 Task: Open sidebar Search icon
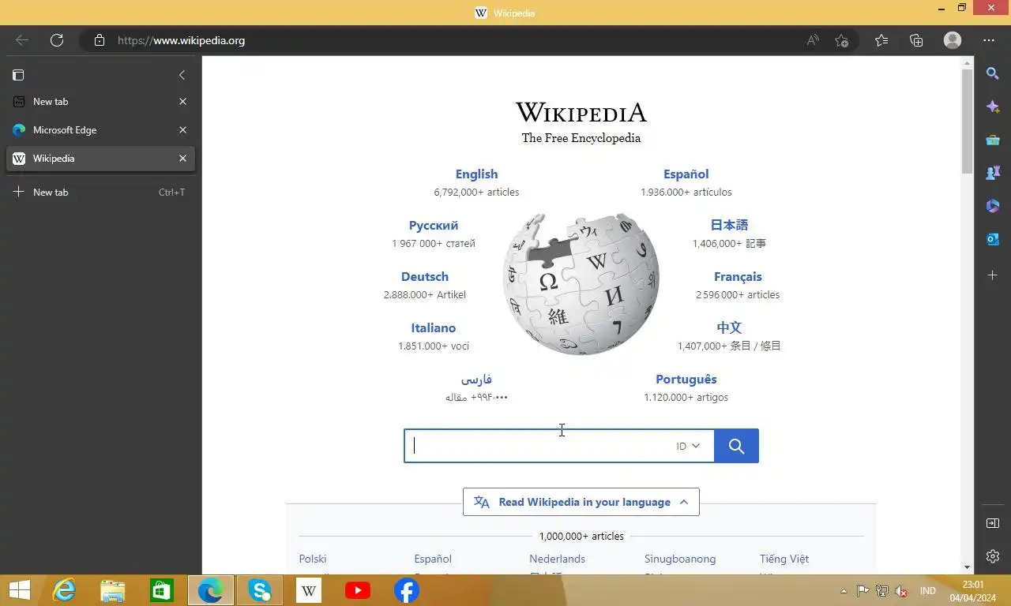click(x=993, y=73)
